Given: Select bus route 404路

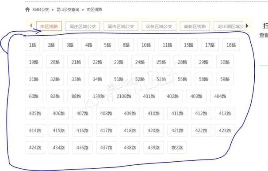Looking at the screenshot, I should [x=220, y=96].
